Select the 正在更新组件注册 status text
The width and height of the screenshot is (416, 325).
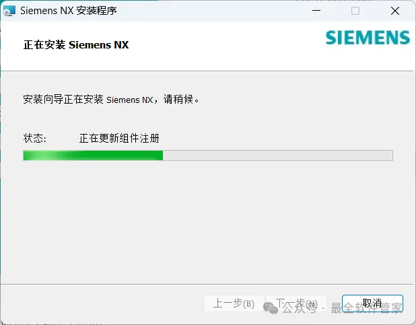click(119, 138)
